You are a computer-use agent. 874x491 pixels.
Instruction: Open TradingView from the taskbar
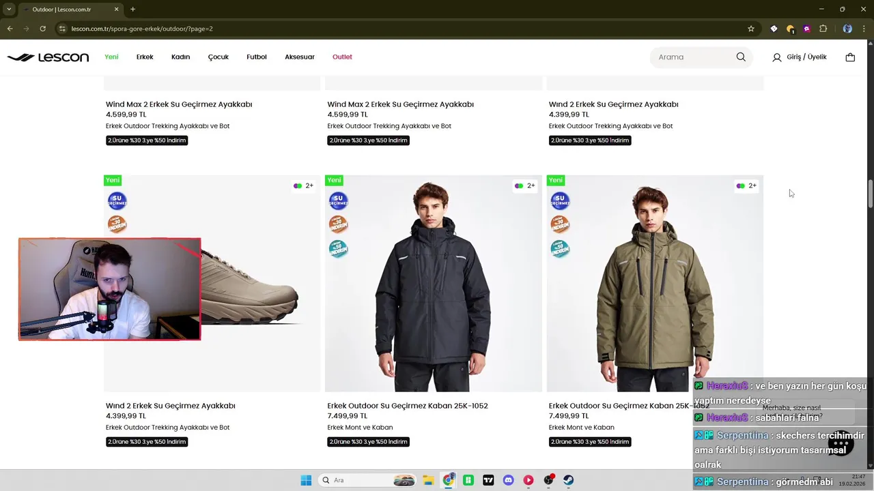(x=488, y=480)
